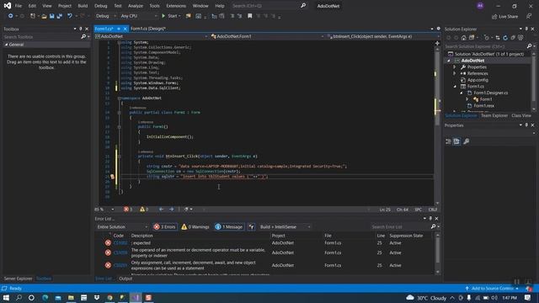Viewport: 539px width, 303px height.
Task: Click the Home icon in Solution Explorer
Action: (x=464, y=37)
